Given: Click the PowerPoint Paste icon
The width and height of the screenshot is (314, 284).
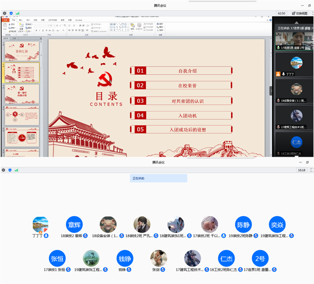Looking at the screenshot, I should [x=5, y=26].
